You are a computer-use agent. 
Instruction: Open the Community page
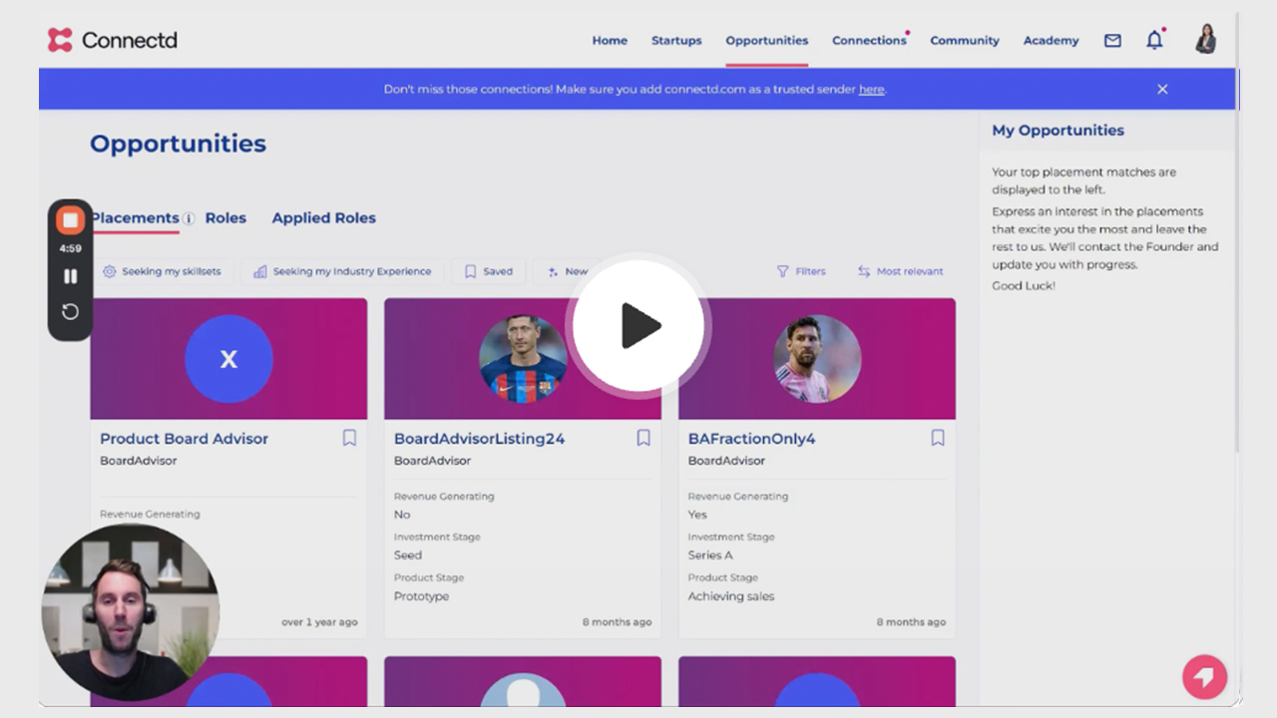pos(965,41)
